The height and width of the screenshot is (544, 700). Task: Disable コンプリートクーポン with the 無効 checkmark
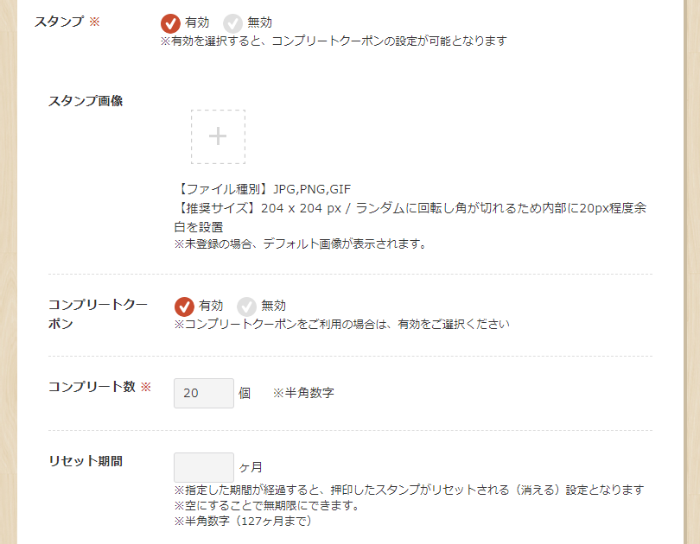tap(246, 307)
